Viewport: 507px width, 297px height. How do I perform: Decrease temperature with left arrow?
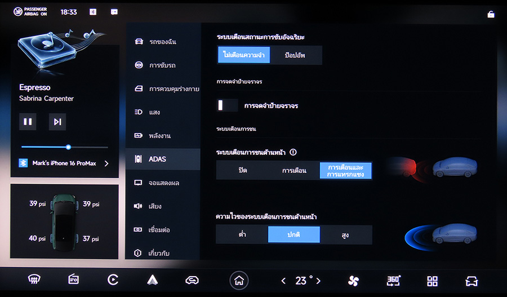click(283, 281)
